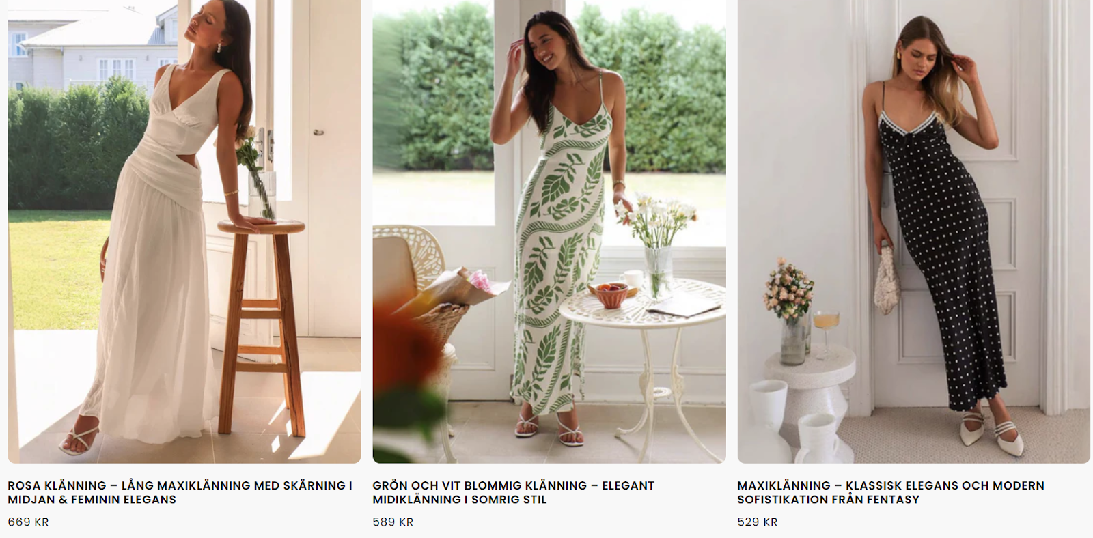Screen dimensions: 1093x538
Task: Select the 669 KR price label
Action: [x=28, y=522]
